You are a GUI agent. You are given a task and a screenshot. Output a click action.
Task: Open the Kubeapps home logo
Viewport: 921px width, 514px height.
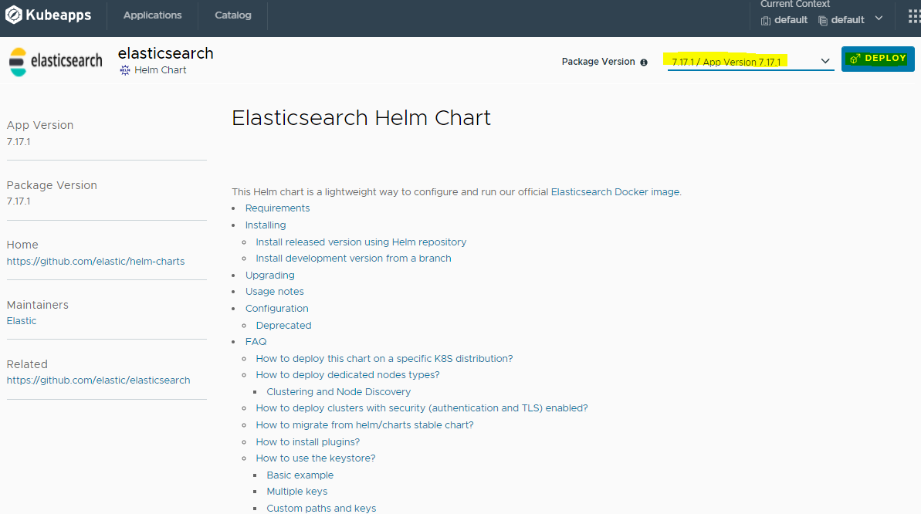click(48, 15)
